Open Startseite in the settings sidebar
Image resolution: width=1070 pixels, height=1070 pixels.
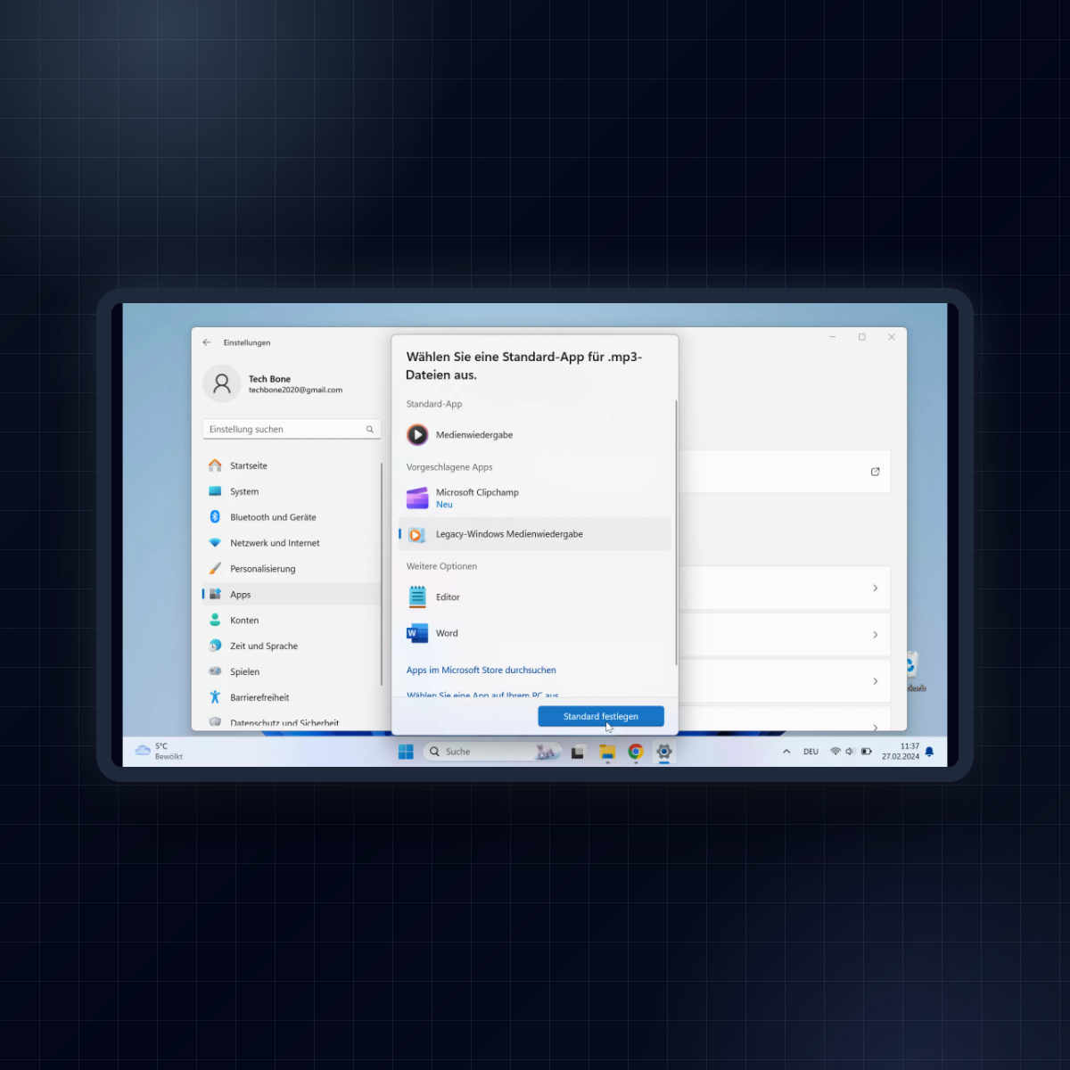(292, 465)
